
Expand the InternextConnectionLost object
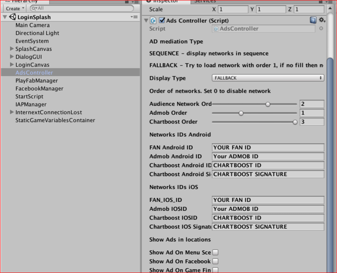12,112
